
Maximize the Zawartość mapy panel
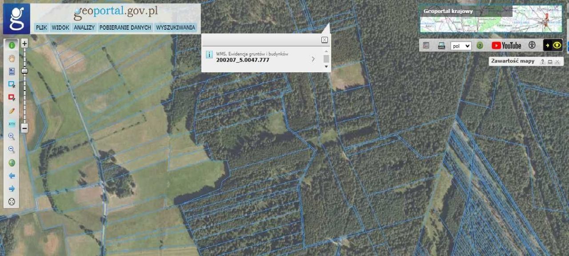(x=550, y=62)
